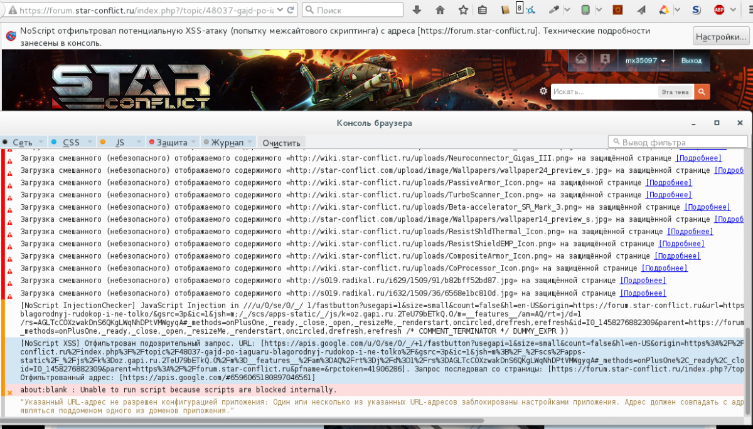This screenshot has height=429, width=753.
Task: Open the Firefox downloads arrow icon
Action: pyautogui.click(x=417, y=10)
